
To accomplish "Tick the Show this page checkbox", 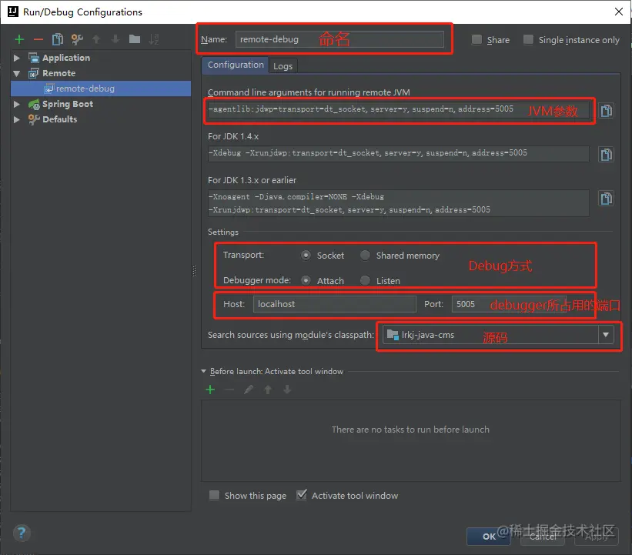I will [x=215, y=495].
